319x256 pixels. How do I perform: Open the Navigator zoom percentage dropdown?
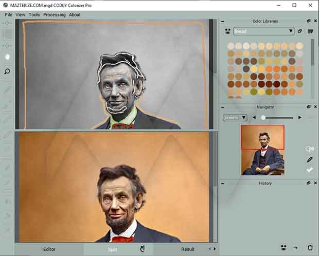click(x=235, y=118)
